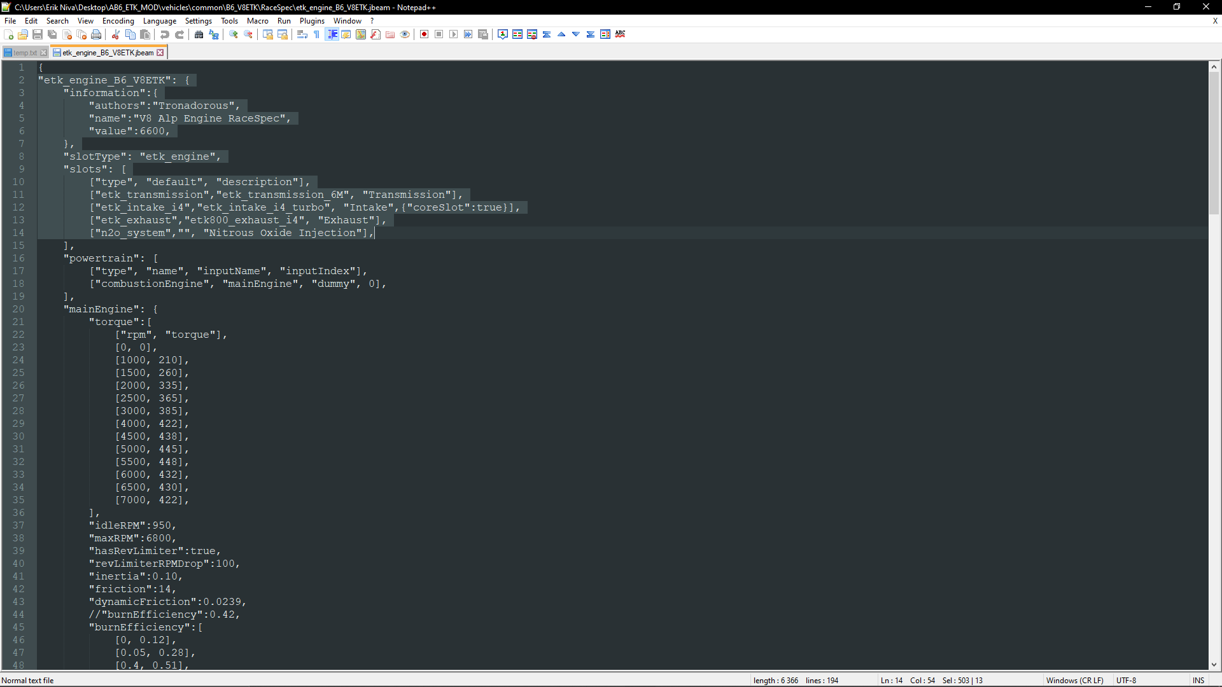Click the UTF-8 encoding status entry
This screenshot has height=687, width=1222.
click(1126, 681)
